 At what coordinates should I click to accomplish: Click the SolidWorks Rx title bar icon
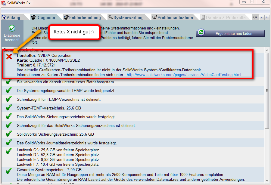[3, 3]
